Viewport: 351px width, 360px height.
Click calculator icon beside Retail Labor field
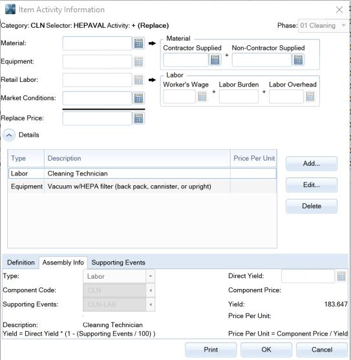tap(138, 80)
